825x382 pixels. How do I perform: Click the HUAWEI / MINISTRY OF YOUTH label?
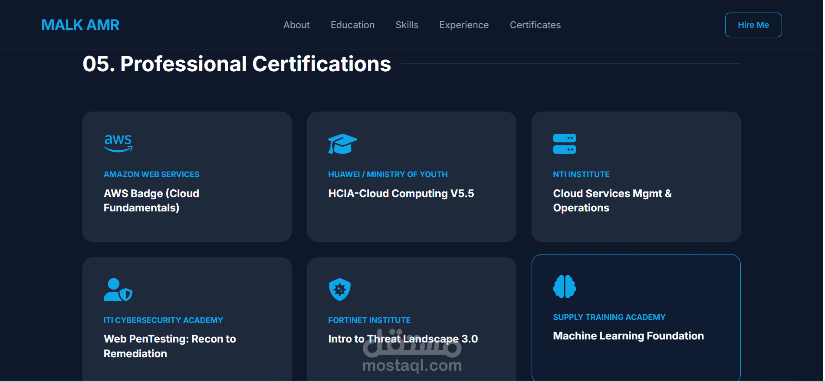(388, 175)
